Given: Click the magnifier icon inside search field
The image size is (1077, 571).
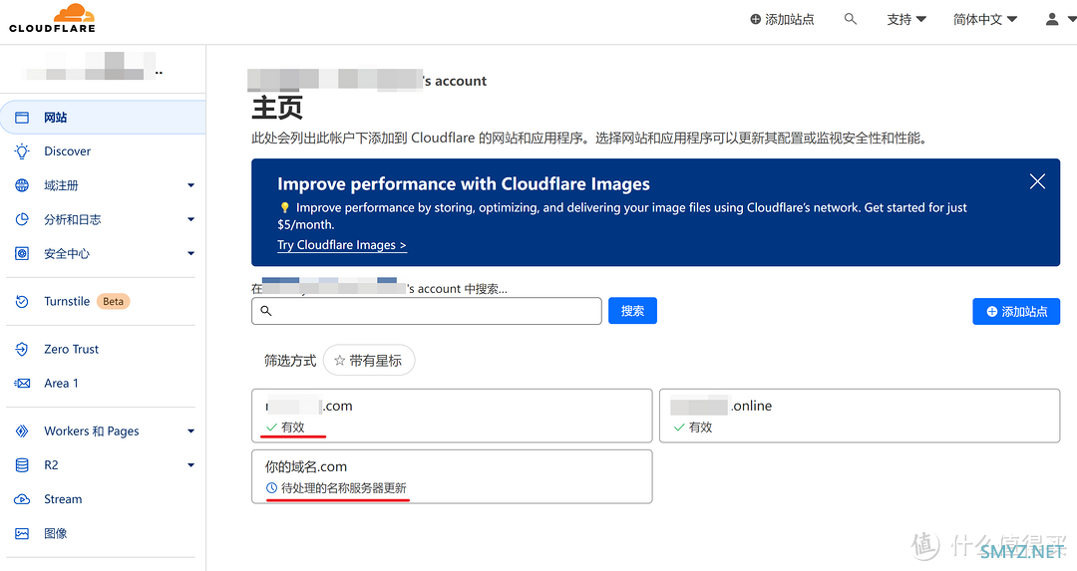Looking at the screenshot, I should pos(266,311).
